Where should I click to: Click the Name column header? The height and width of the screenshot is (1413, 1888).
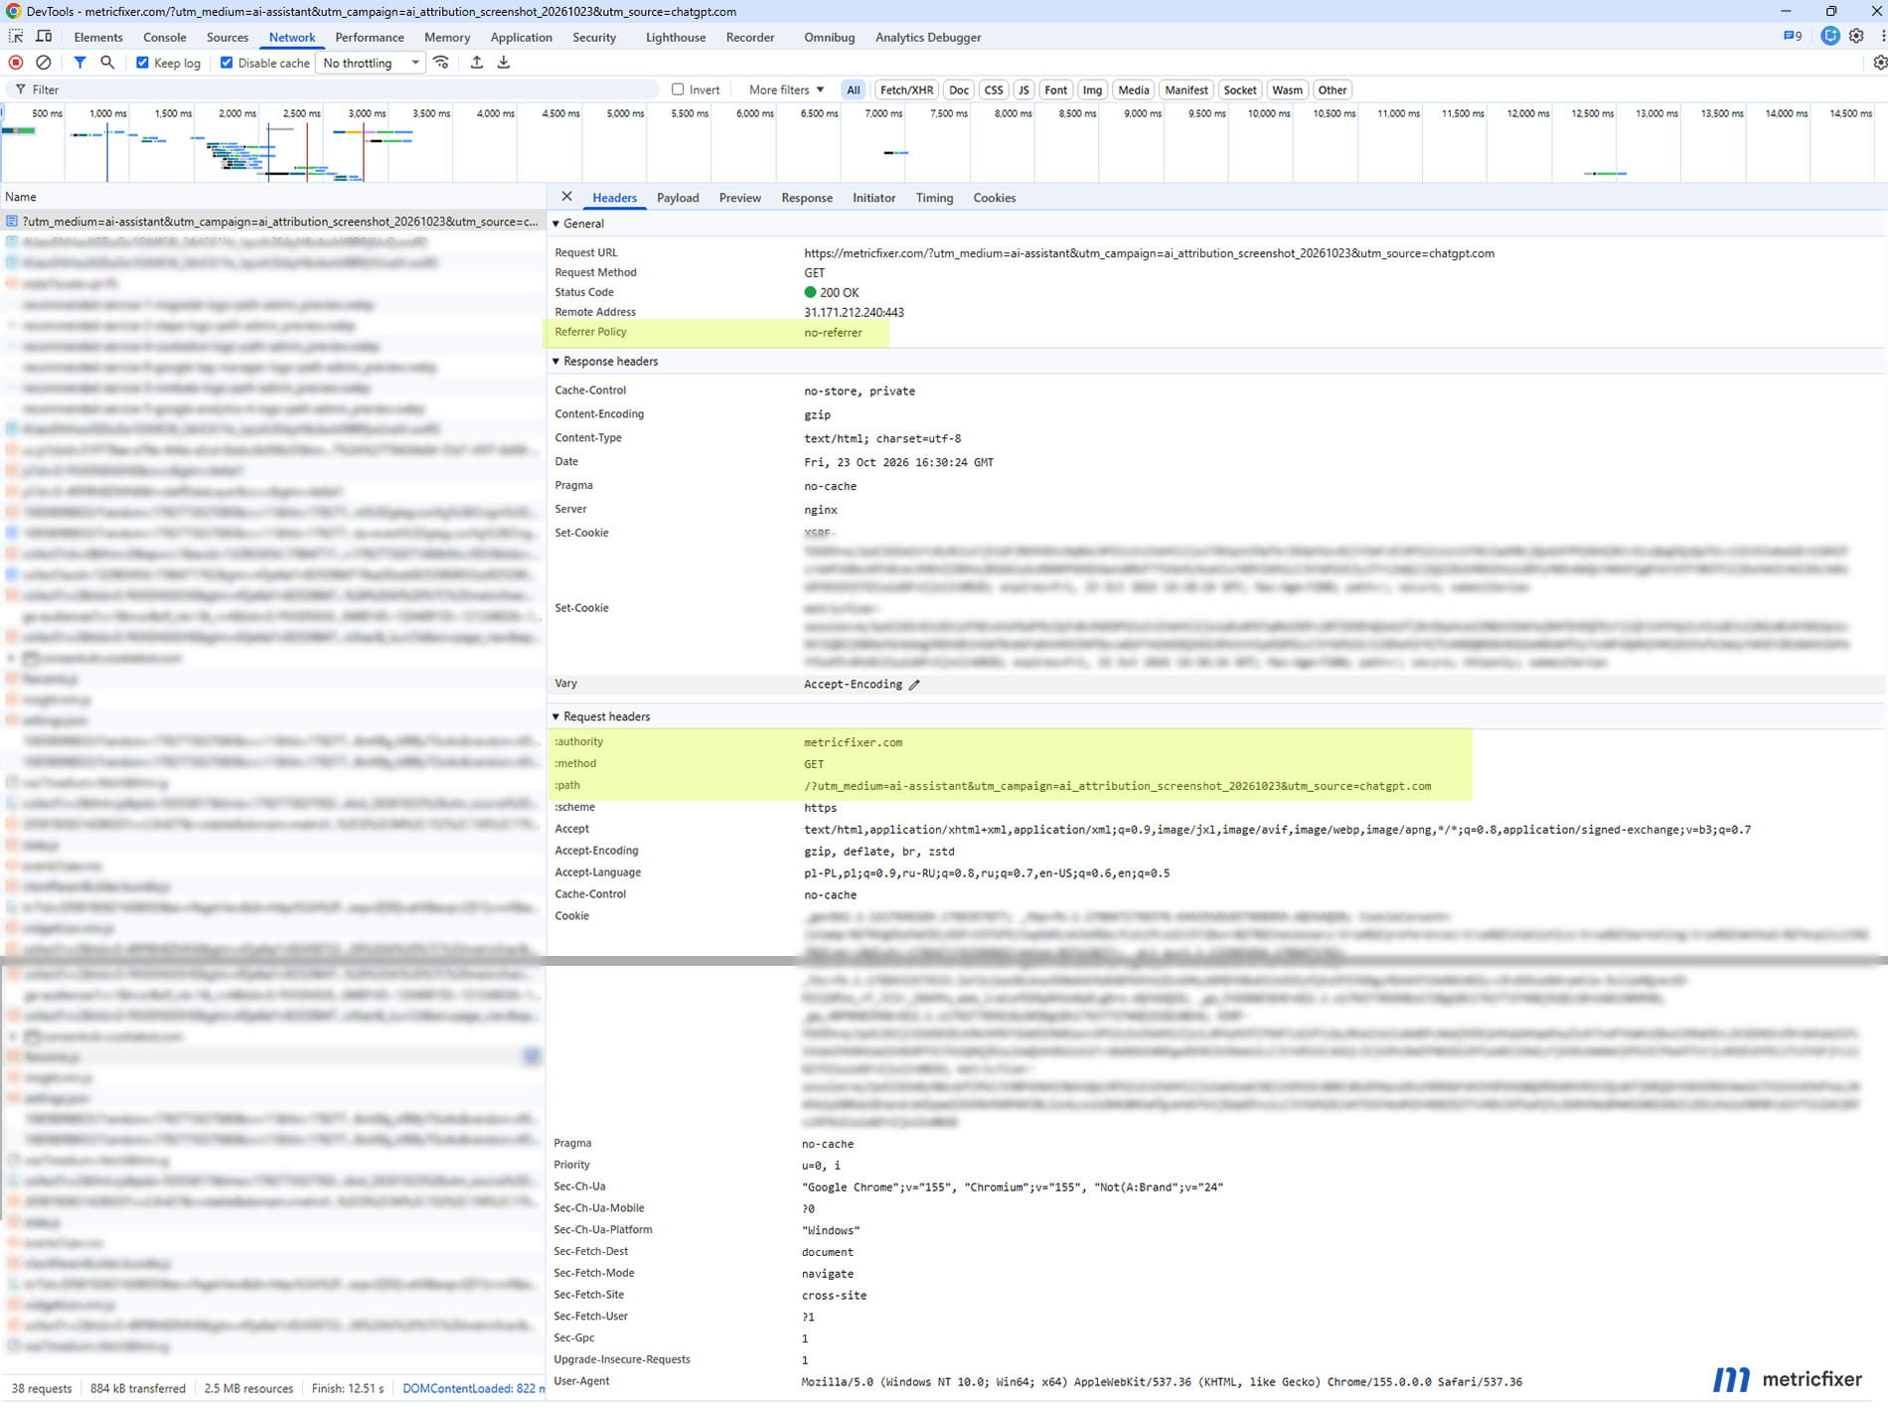pos(272,197)
